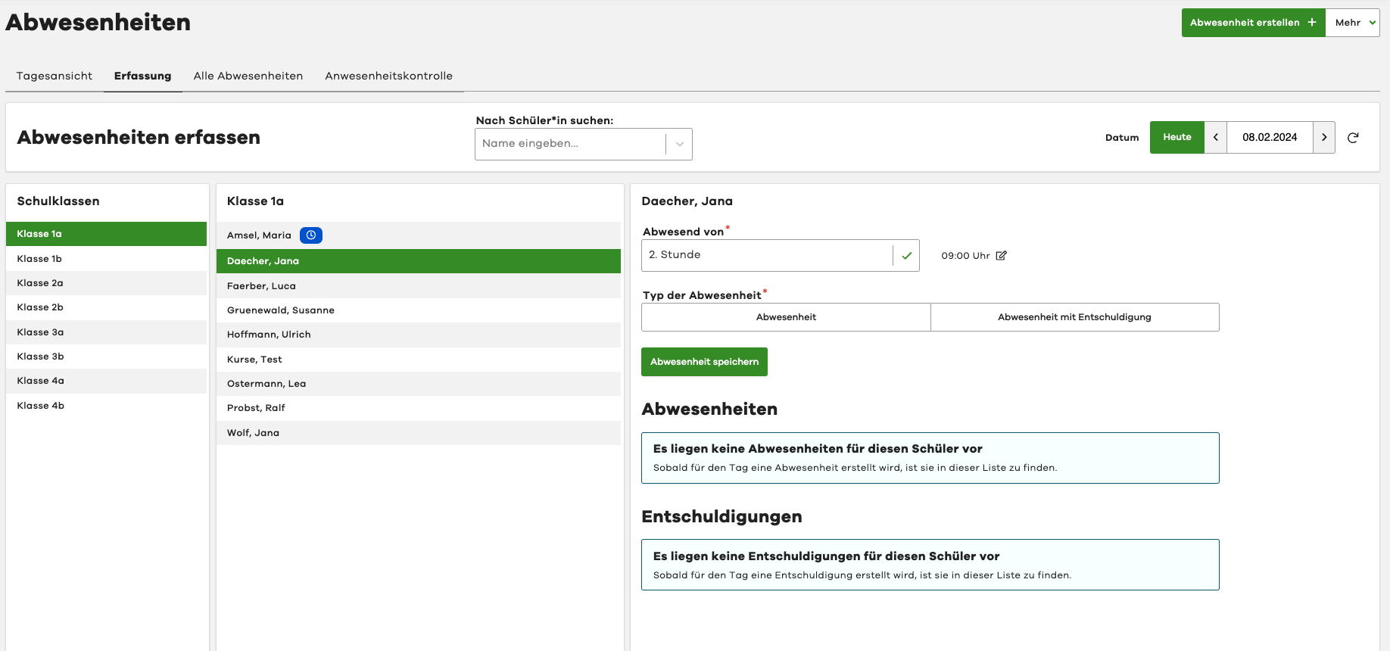Open the 'Abwesend von' 2. Stunde dropdown
Image resolution: width=1390 pixels, height=651 pixels.
pos(766,256)
